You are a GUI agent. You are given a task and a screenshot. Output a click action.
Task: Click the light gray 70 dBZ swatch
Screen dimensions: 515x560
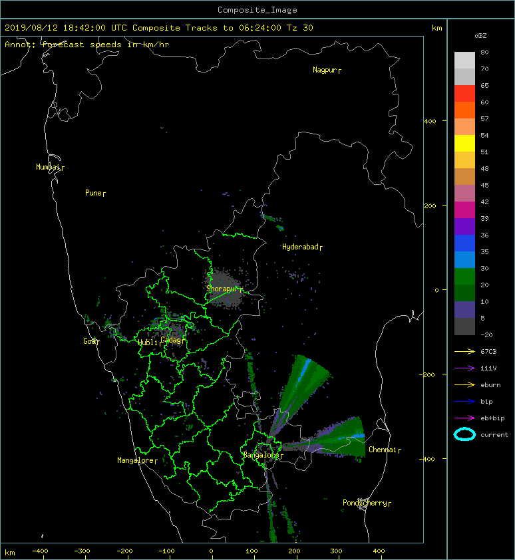[x=464, y=61]
